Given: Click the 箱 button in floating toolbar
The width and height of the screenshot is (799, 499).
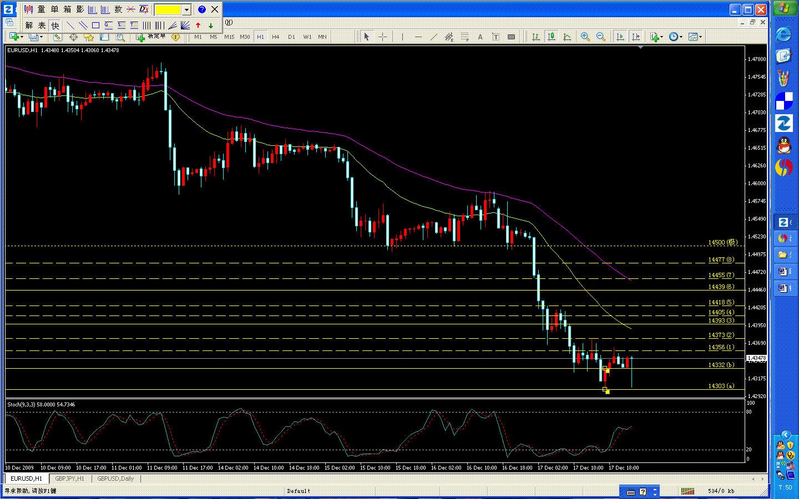Looking at the screenshot, I should pyautogui.click(x=67, y=9).
